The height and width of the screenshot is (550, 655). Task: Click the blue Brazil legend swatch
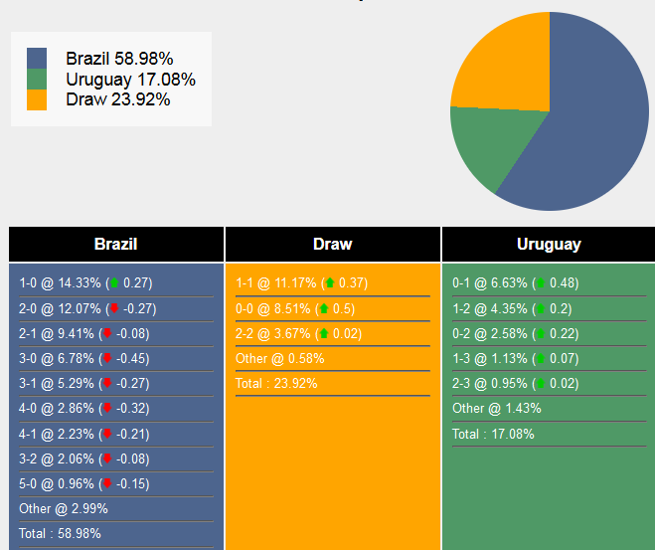click(x=37, y=59)
